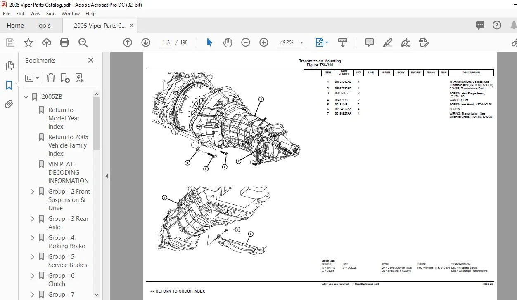Collapse the 2005ZB bookmark tree
This screenshot has height=300, width=517.
[26, 97]
